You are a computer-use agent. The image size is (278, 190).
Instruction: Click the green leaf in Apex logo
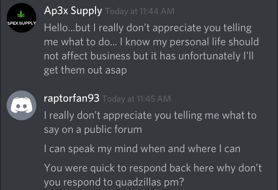click(21, 14)
